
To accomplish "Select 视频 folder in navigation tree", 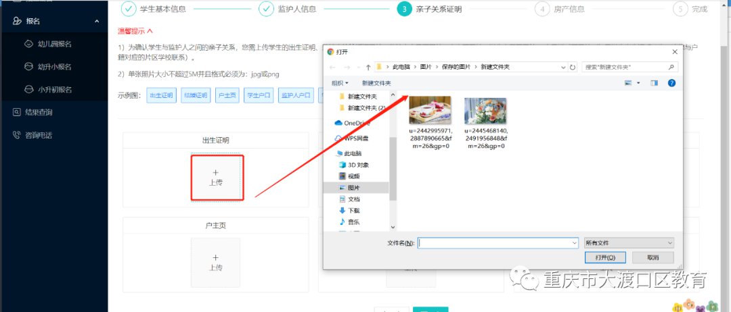I will 350,176.
